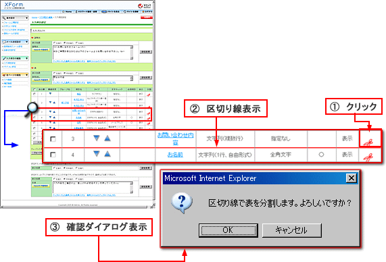Click the question mark dialog icon

click(182, 203)
